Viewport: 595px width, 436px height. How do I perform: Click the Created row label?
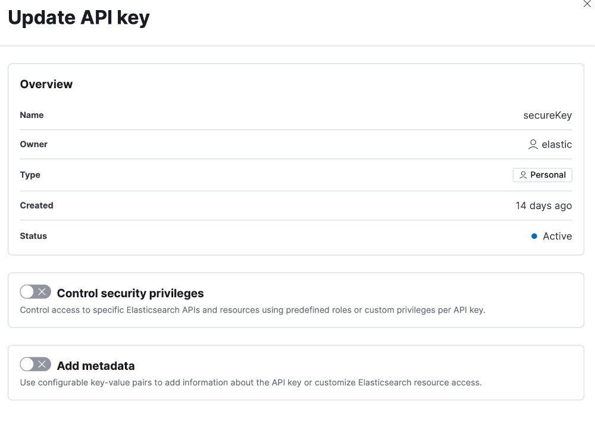36,205
